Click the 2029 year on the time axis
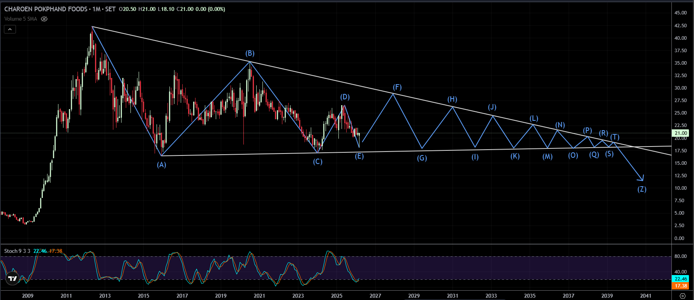The width and height of the screenshot is (694, 300). click(x=414, y=296)
